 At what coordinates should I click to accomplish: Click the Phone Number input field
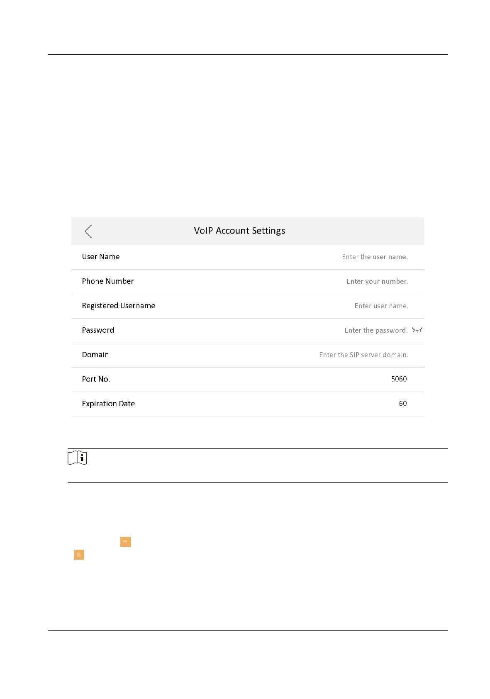[377, 281]
